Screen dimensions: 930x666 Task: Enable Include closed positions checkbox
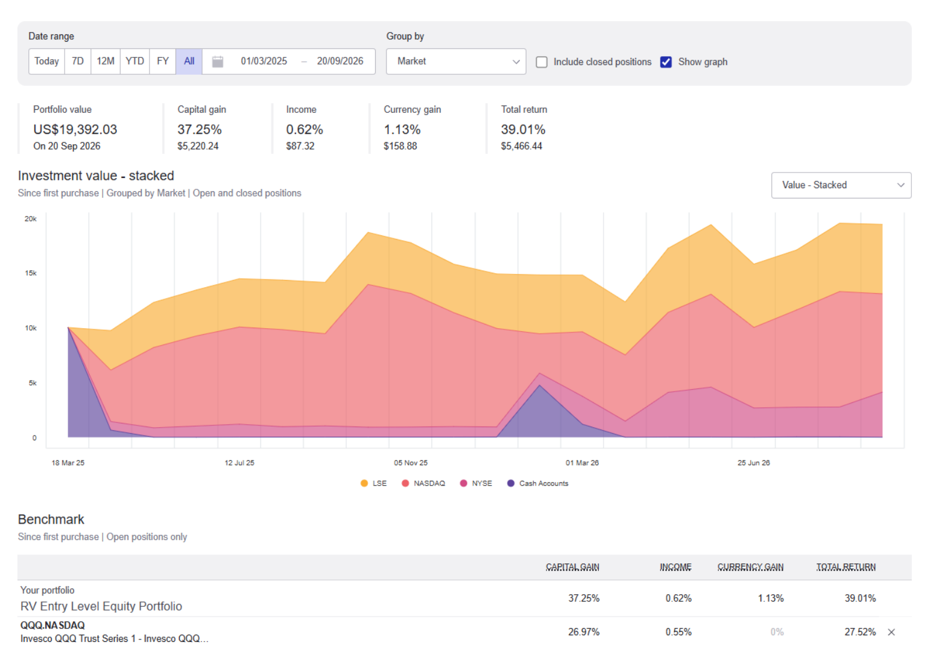542,62
